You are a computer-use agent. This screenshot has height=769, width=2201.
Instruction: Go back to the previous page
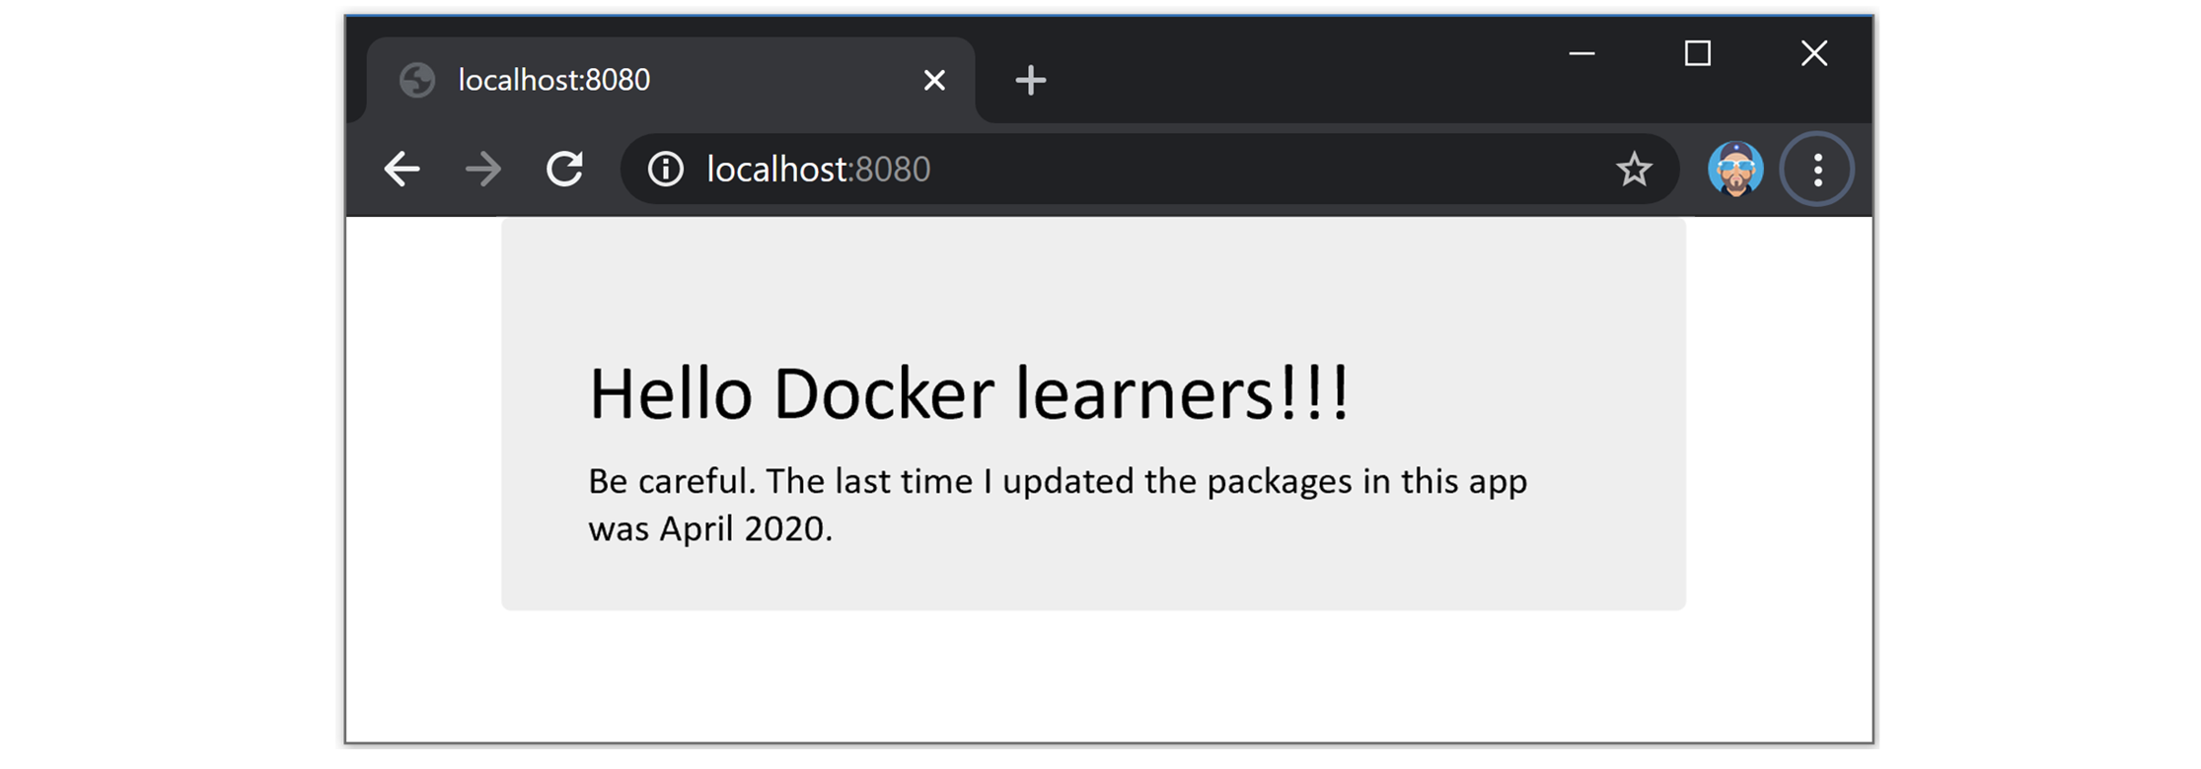402,170
